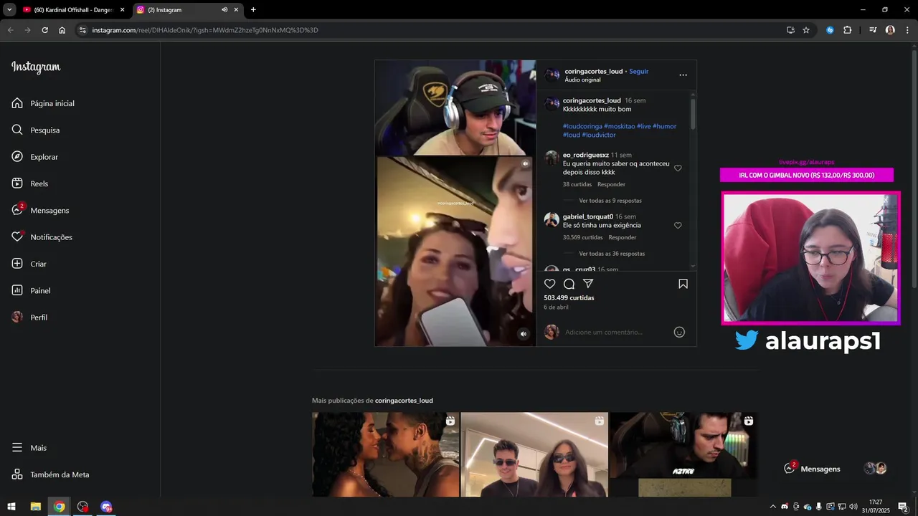Open floating Mensagens button at bottom right

click(812, 469)
